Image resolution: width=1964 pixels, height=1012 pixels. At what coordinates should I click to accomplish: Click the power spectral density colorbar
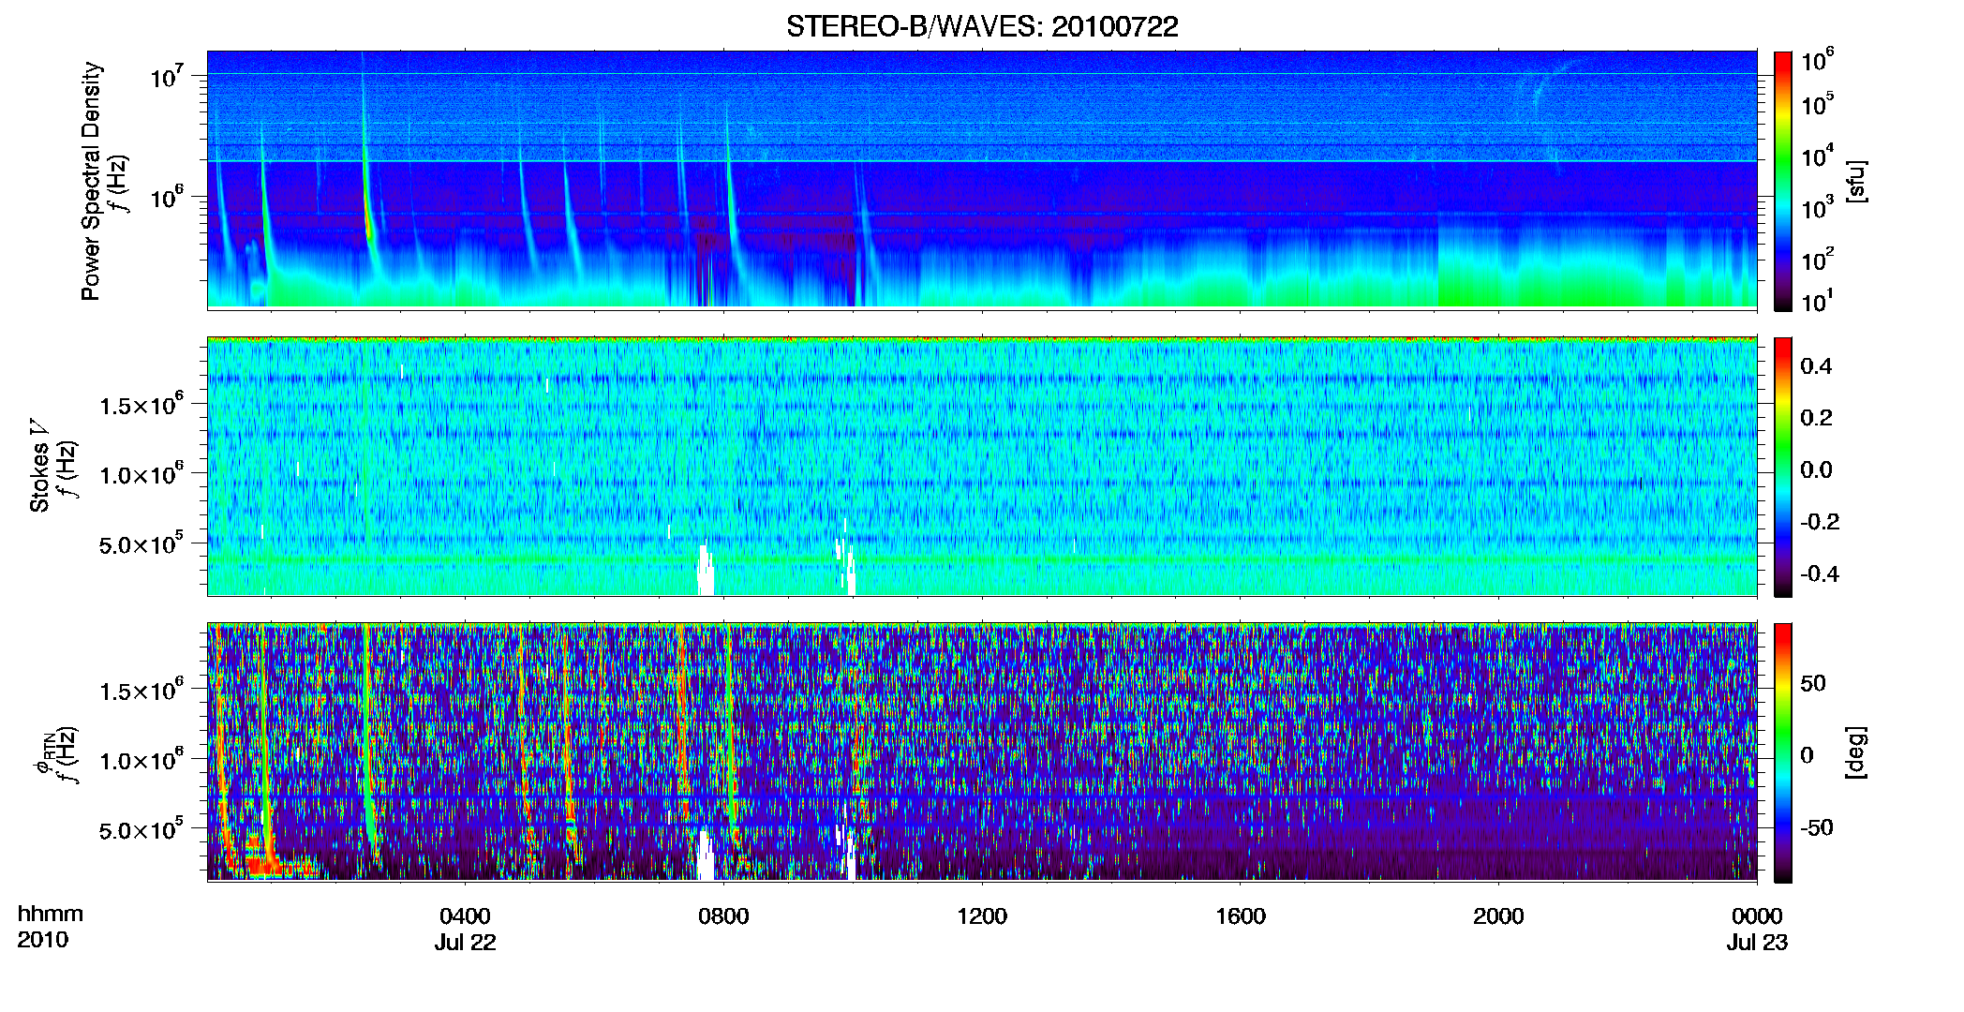(x=1783, y=181)
